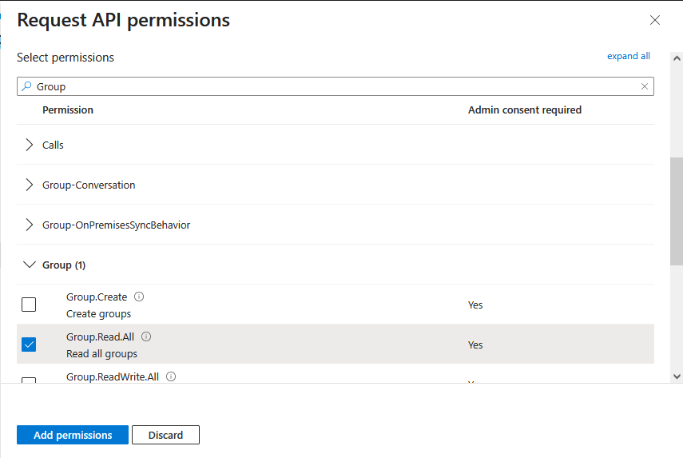Close the Request API permissions panel
The image size is (683, 458).
(x=655, y=20)
